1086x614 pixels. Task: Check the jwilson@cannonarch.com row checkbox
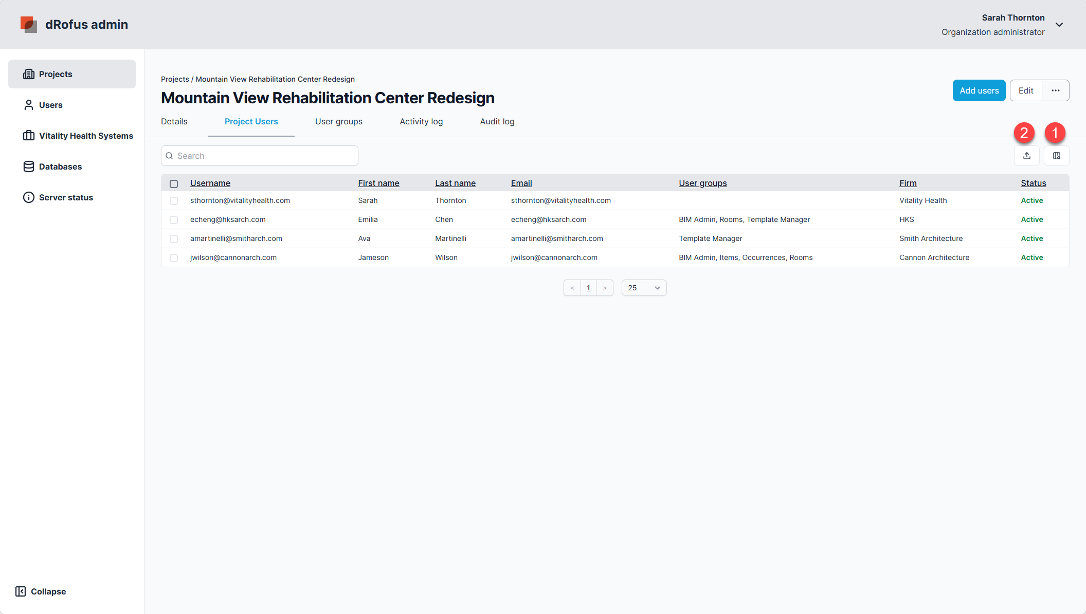174,258
